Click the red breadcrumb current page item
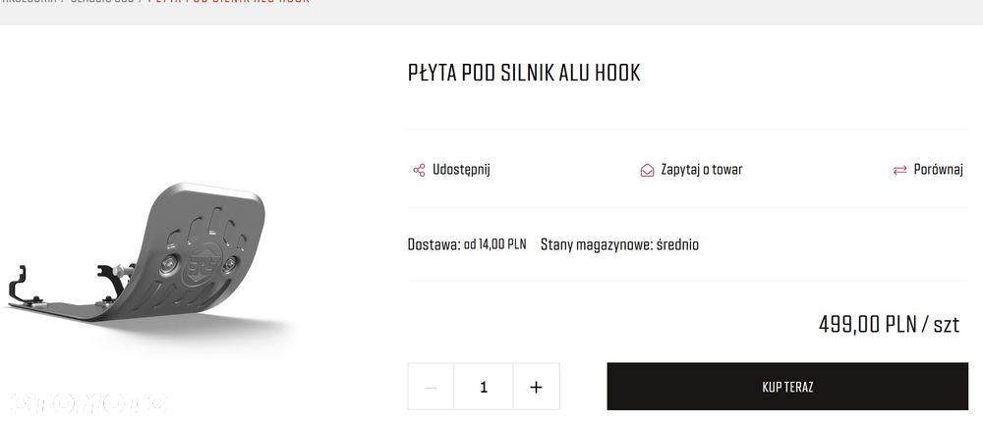The width and height of the screenshot is (983, 423). pyautogui.click(x=228, y=2)
